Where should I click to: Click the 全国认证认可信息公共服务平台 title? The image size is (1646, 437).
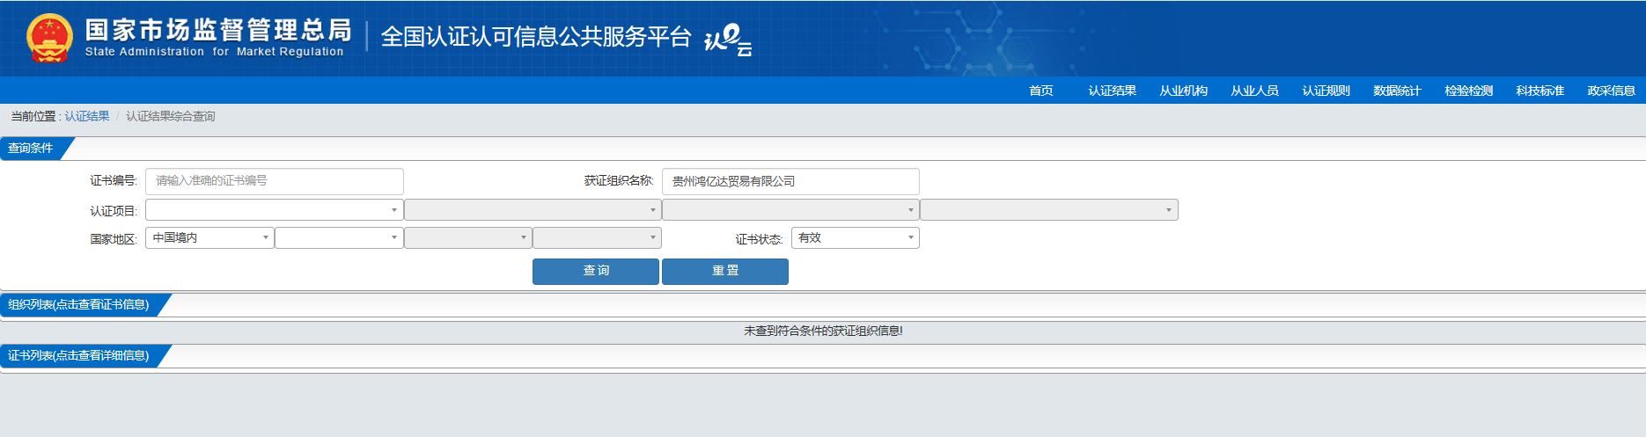coord(536,37)
